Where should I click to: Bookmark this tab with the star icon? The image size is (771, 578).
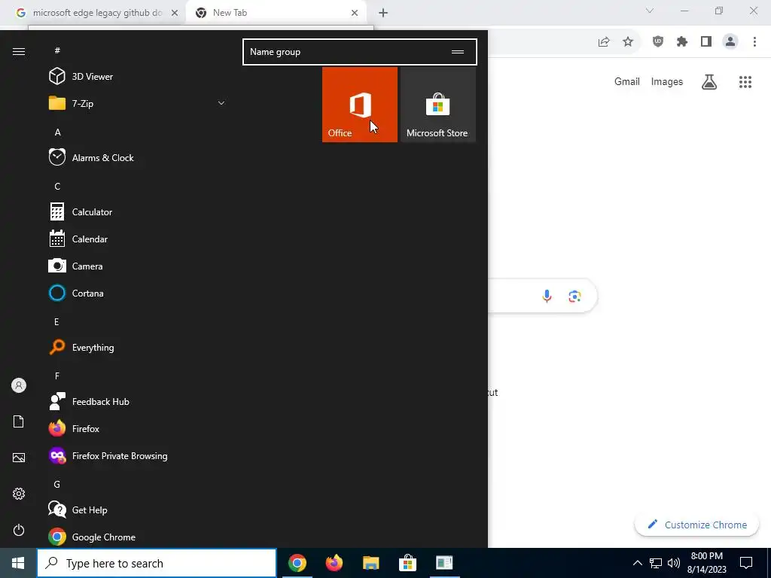click(628, 42)
